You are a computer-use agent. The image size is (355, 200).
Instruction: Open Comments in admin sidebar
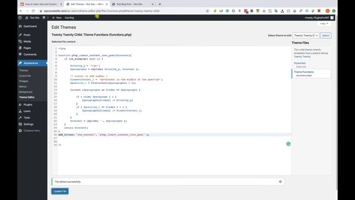click(30, 54)
